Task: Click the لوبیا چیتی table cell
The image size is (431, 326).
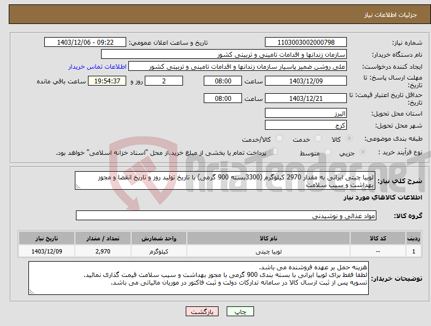Action: [268, 251]
